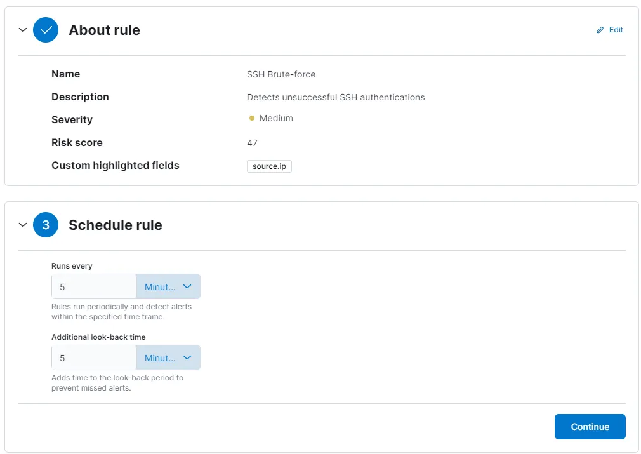Select the source.ip highlighted field badge

269,166
